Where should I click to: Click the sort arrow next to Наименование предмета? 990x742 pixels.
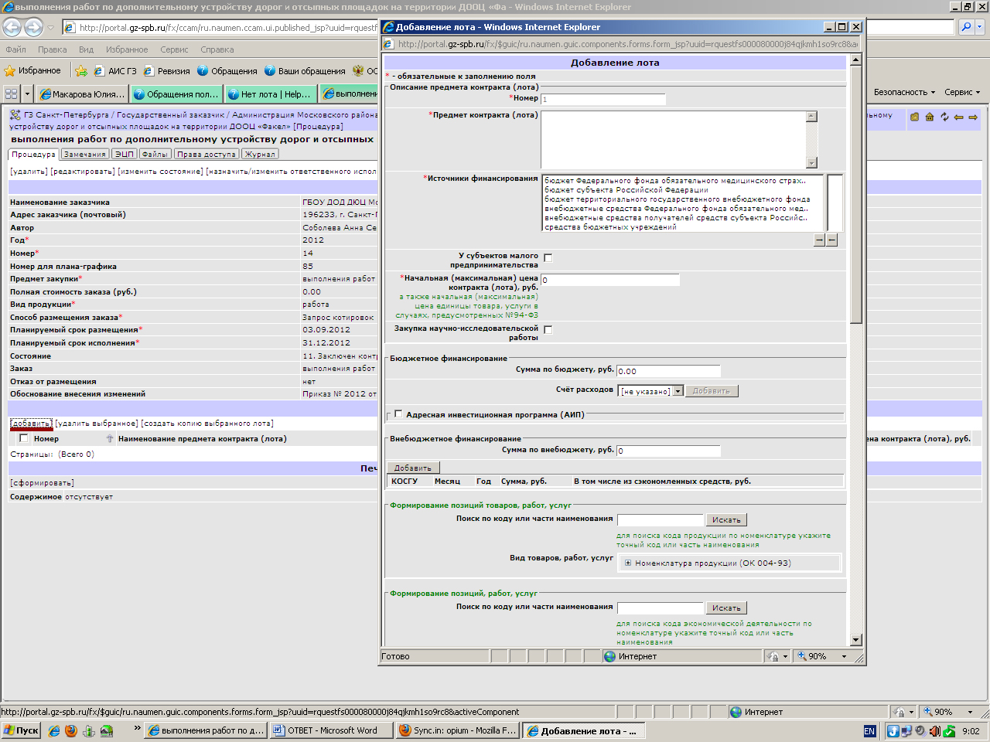pyautogui.click(x=110, y=438)
